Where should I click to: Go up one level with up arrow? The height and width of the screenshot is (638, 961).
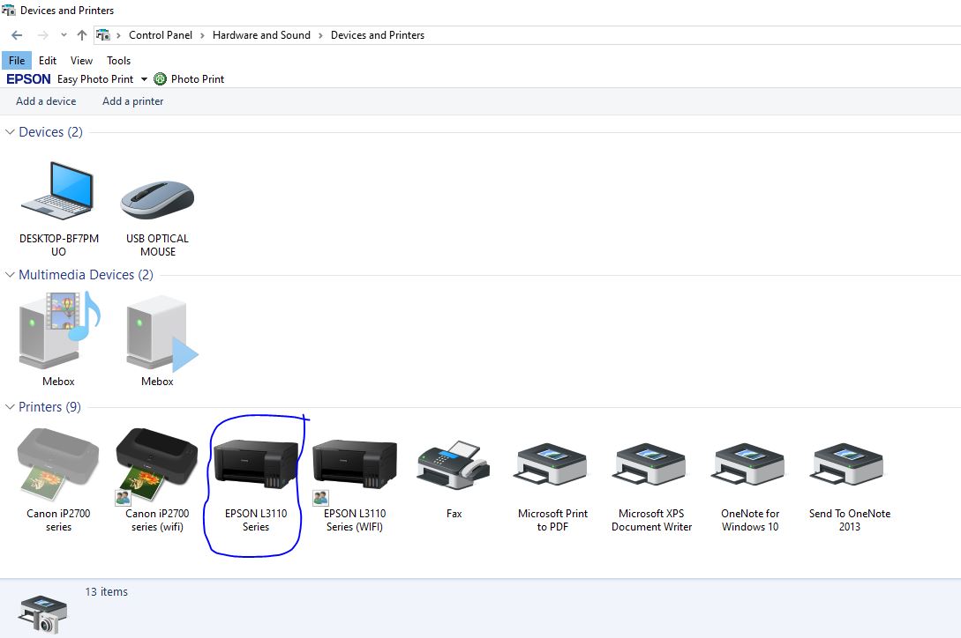click(x=81, y=35)
